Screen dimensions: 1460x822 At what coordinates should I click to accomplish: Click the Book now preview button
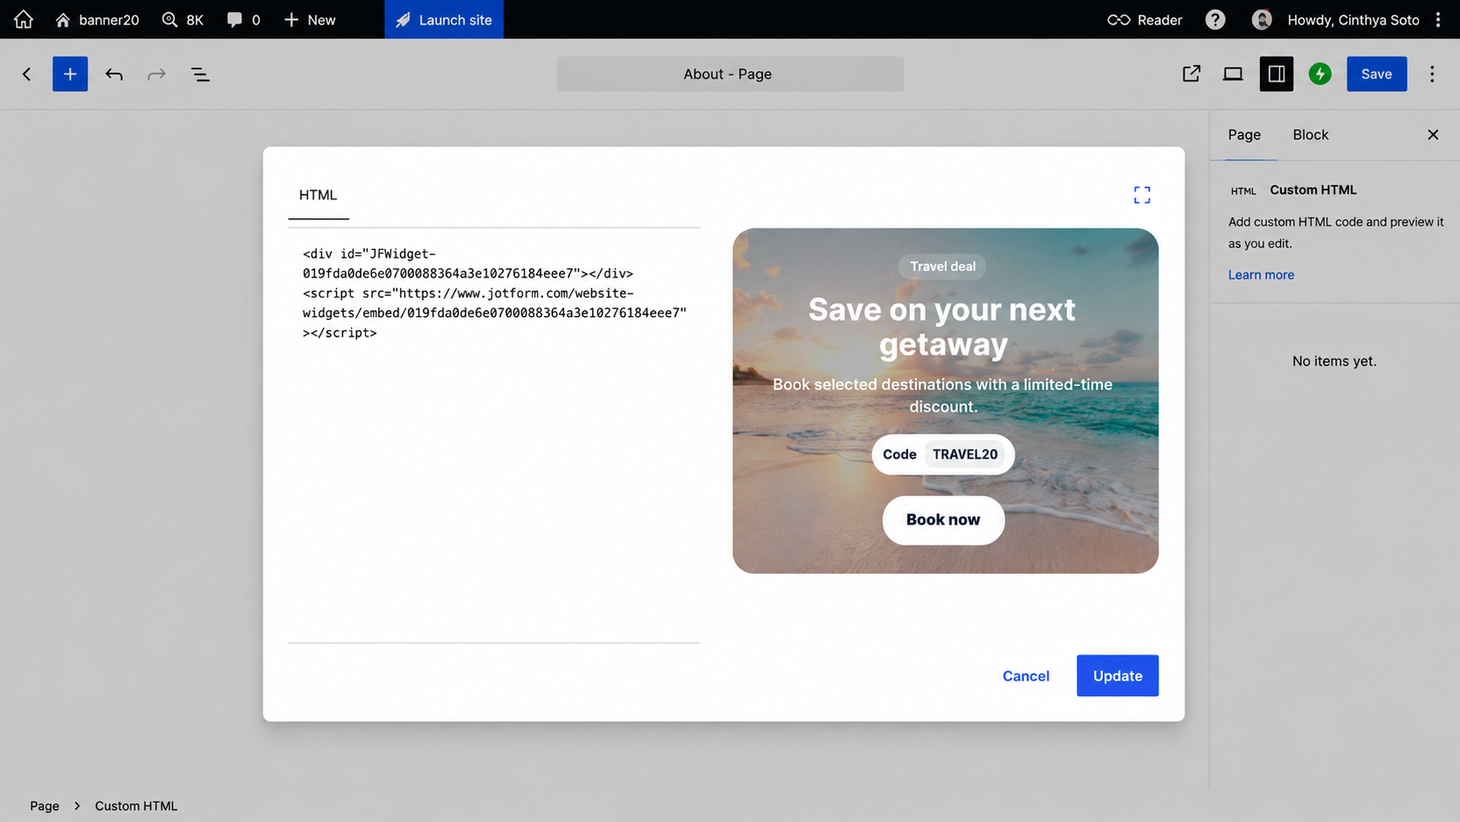(943, 520)
